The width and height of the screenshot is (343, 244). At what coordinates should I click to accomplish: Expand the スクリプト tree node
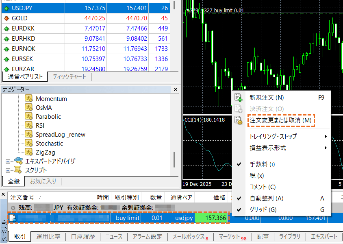[x=8, y=170]
